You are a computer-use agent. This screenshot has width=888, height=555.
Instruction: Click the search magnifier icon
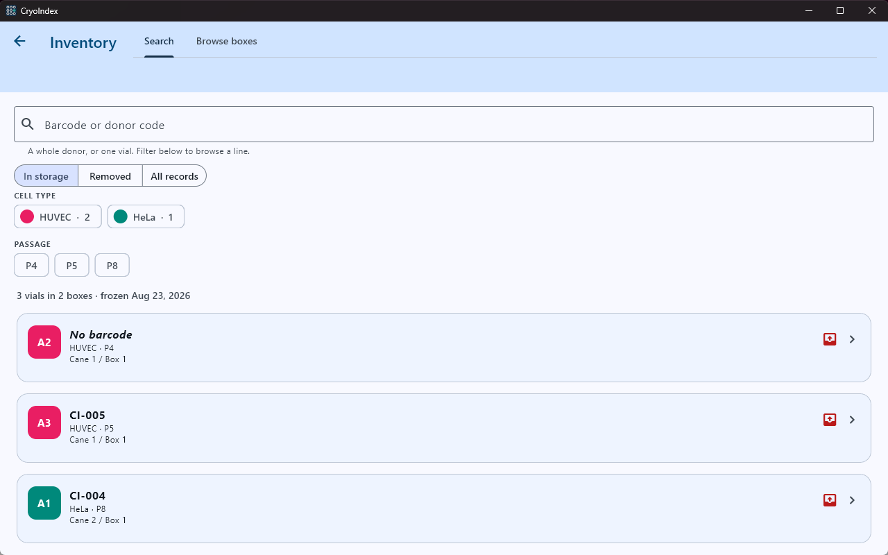point(28,124)
